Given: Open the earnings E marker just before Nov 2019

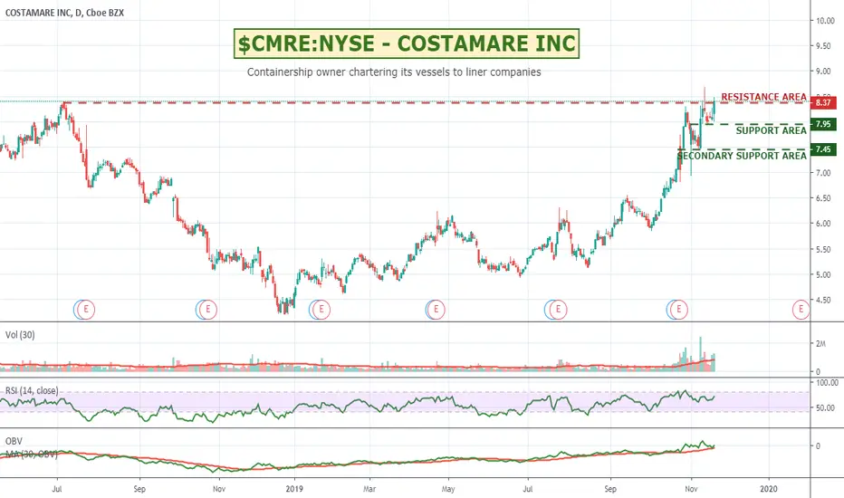Looking at the screenshot, I should 679,310.
